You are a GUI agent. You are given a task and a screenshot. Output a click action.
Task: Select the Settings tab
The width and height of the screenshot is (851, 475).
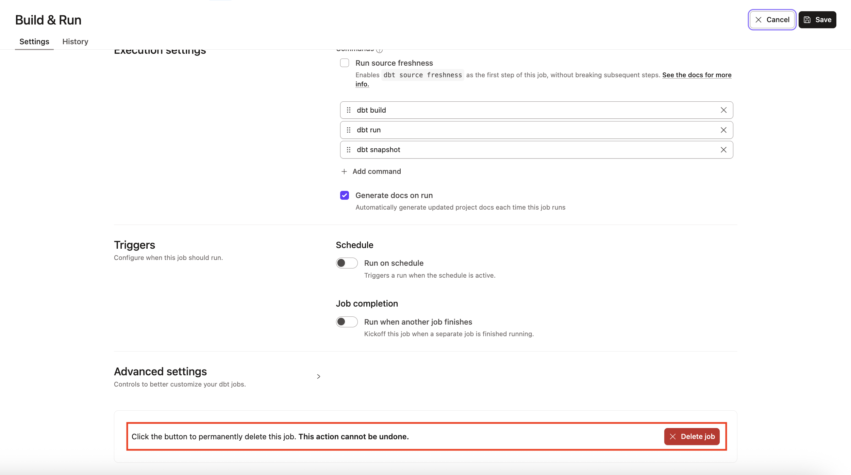coord(34,42)
